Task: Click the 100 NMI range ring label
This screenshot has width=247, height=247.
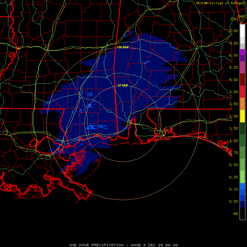Action: click(x=123, y=47)
